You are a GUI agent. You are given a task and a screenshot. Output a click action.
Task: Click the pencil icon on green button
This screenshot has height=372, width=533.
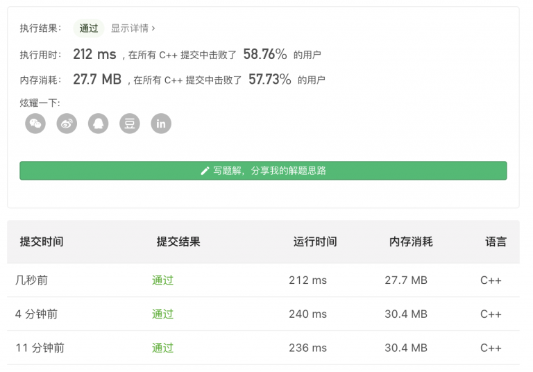point(205,171)
